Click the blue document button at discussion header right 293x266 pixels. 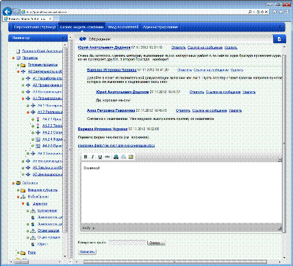coord(279,39)
